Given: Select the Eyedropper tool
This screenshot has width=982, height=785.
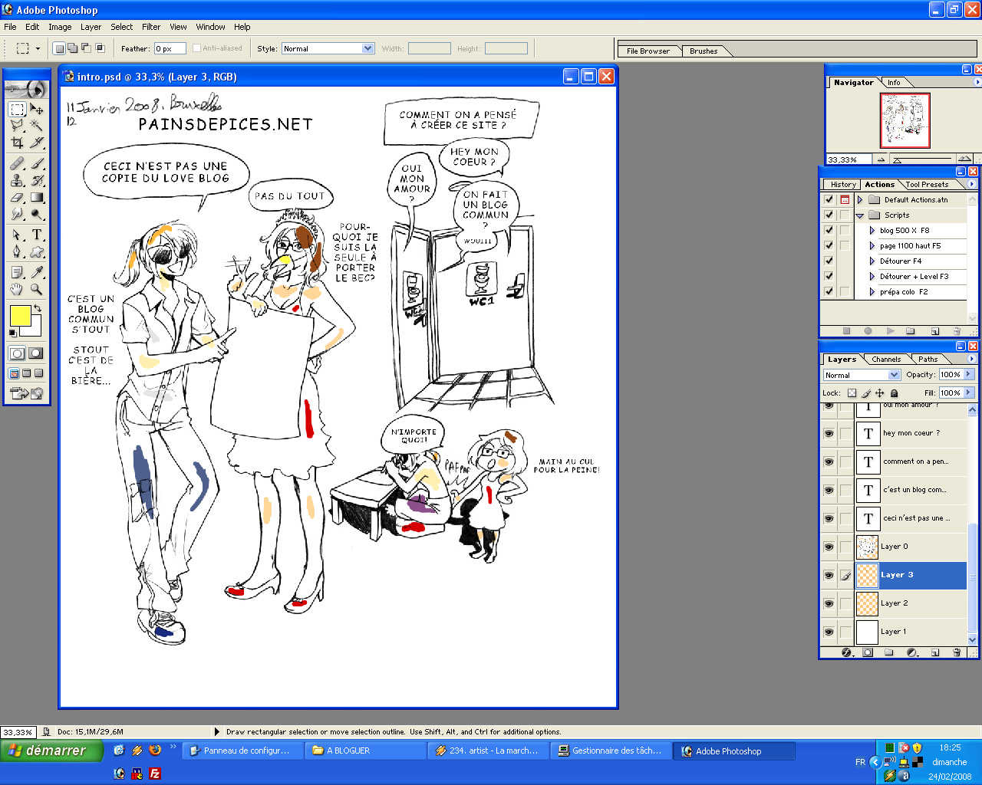Looking at the screenshot, I should 36,272.
